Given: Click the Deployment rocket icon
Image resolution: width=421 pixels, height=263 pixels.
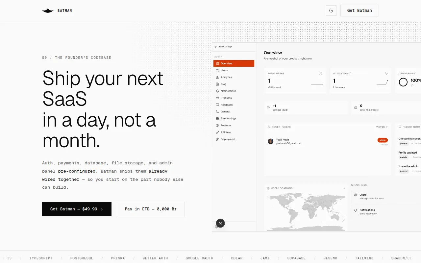Looking at the screenshot, I should click(217, 139).
